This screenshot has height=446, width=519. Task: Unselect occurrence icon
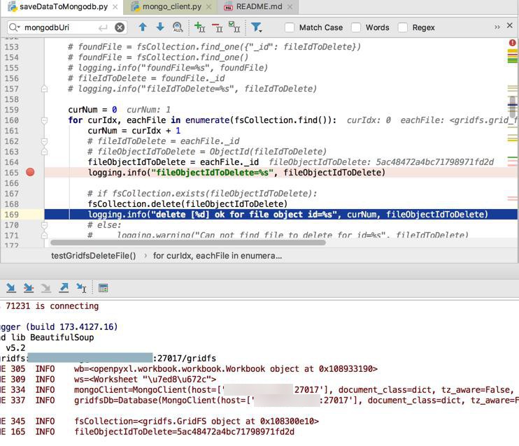click(x=217, y=27)
